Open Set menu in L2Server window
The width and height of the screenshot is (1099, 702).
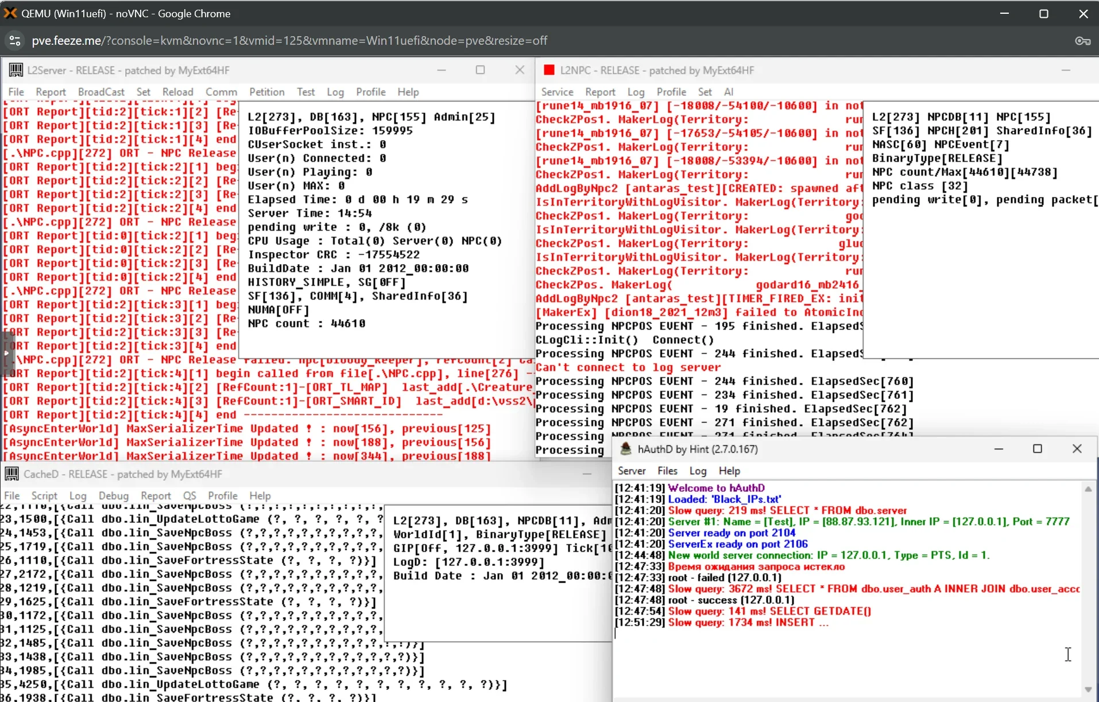(144, 92)
